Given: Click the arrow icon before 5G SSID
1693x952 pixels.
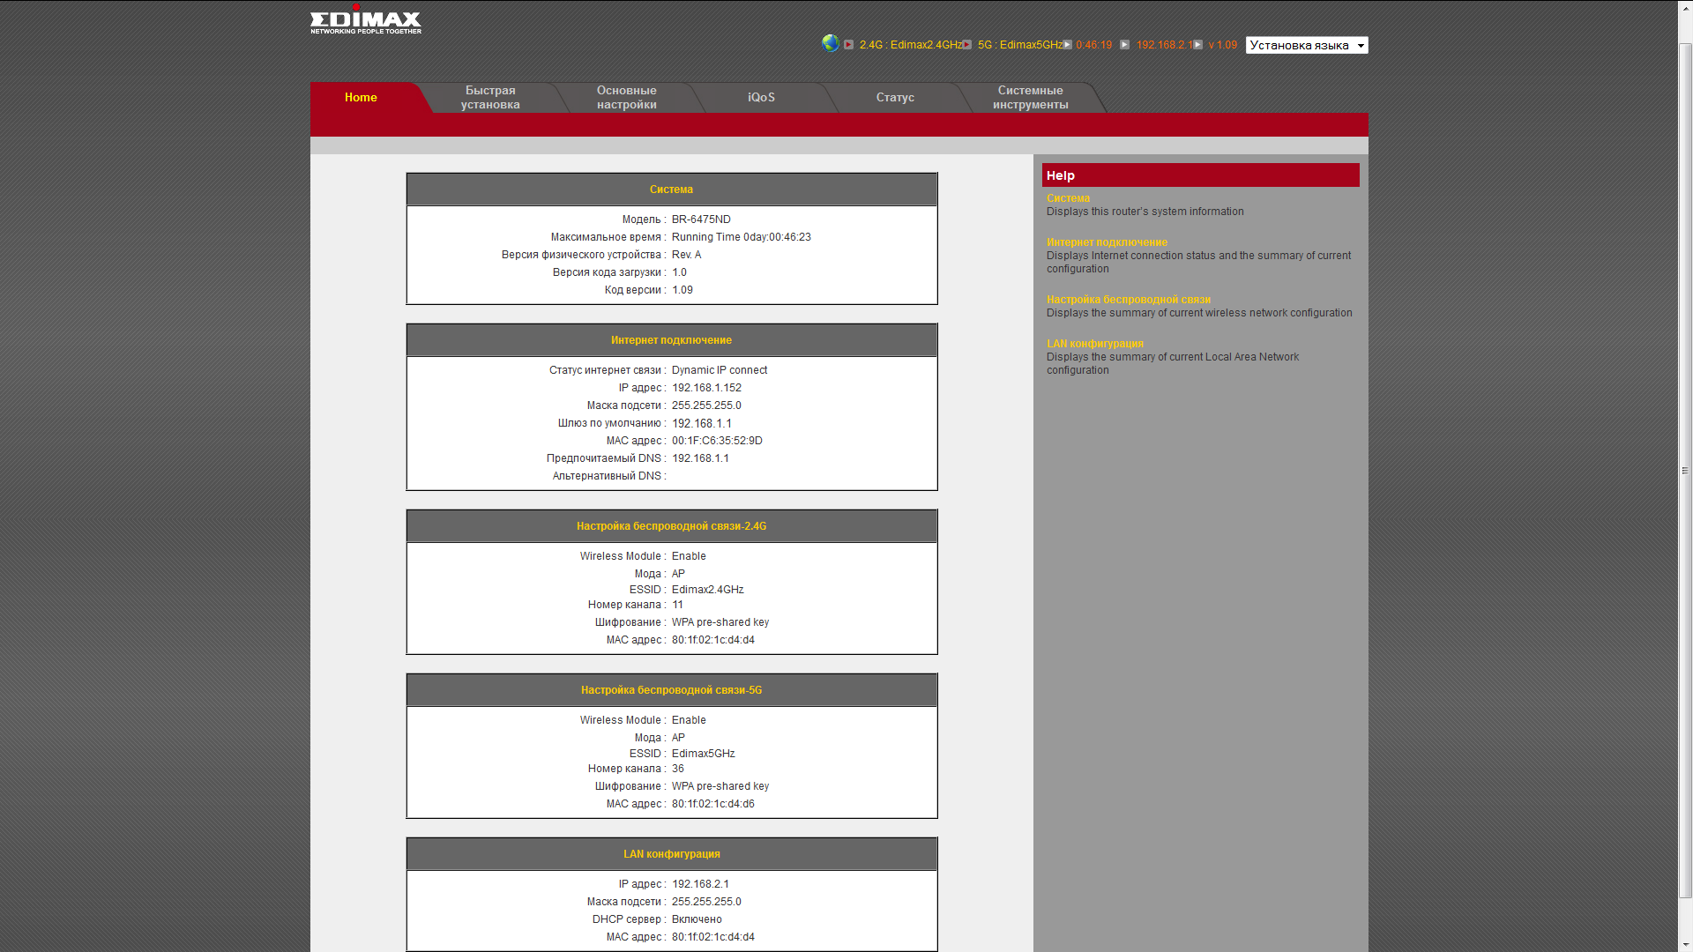Looking at the screenshot, I should [x=967, y=45].
